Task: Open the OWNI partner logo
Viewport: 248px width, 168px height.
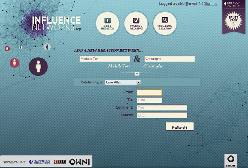Action: pyautogui.click(x=79, y=162)
